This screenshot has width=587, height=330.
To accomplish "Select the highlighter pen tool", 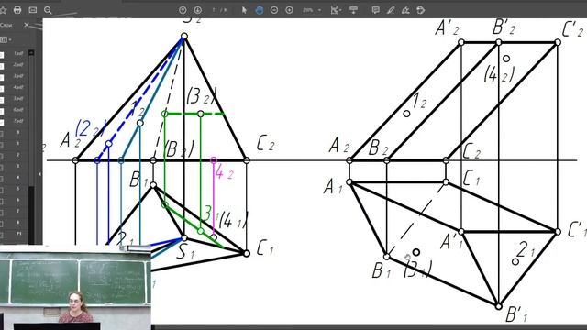I will click(391, 10).
